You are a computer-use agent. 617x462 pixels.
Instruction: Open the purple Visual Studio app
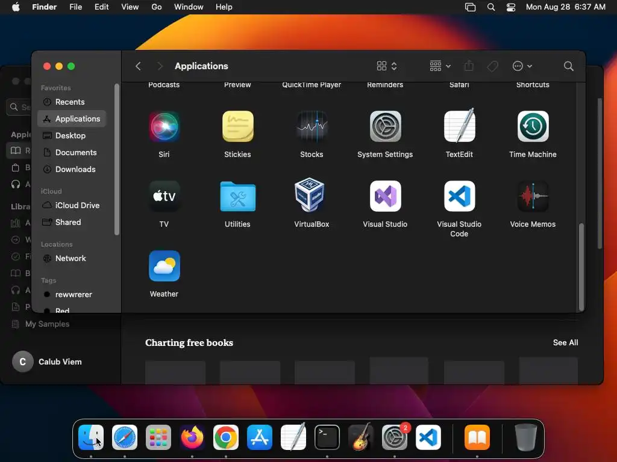click(x=385, y=196)
